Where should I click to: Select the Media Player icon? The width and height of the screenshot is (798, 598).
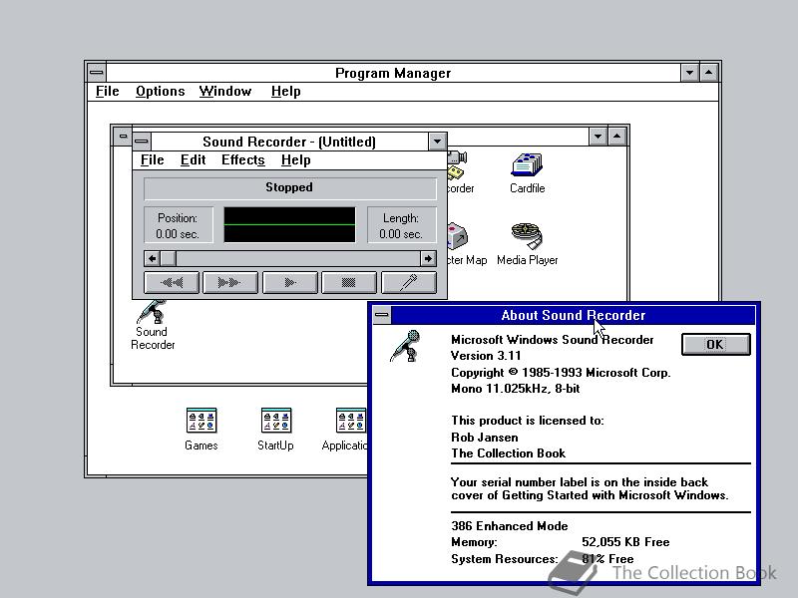point(528,244)
